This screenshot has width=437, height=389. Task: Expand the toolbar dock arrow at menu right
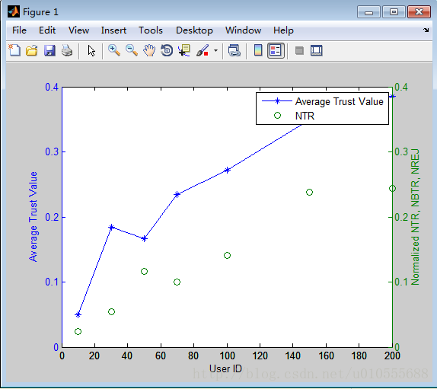426,30
